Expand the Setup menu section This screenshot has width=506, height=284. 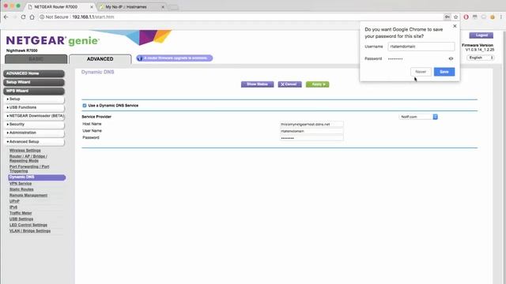tap(33, 99)
